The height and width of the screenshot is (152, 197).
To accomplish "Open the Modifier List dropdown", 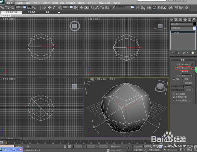I will [x=195, y=28].
